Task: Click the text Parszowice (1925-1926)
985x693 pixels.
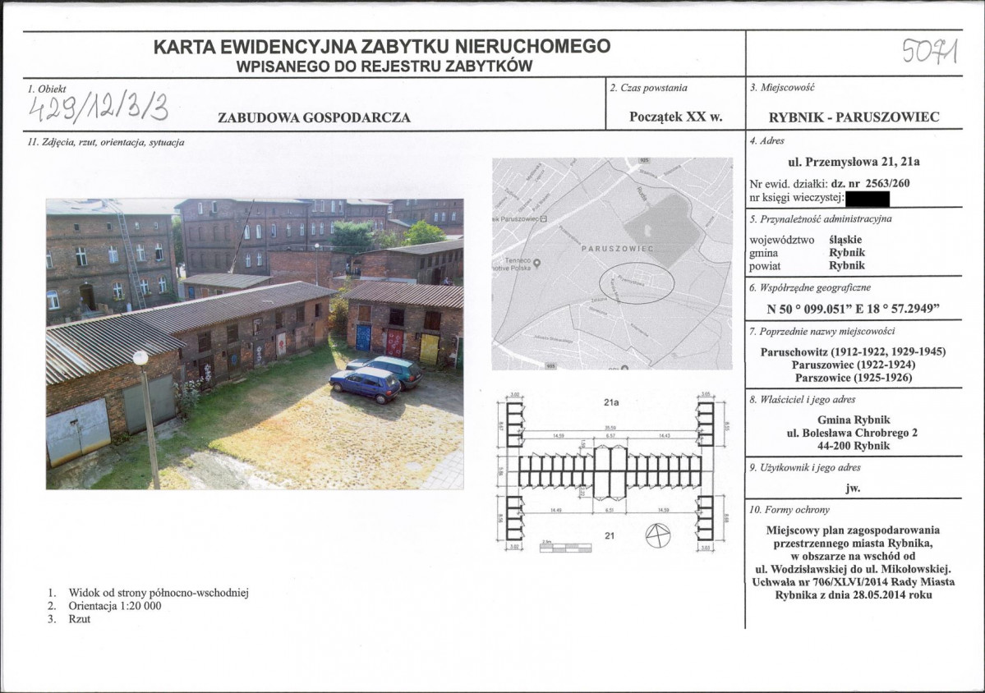Action: pos(854,378)
